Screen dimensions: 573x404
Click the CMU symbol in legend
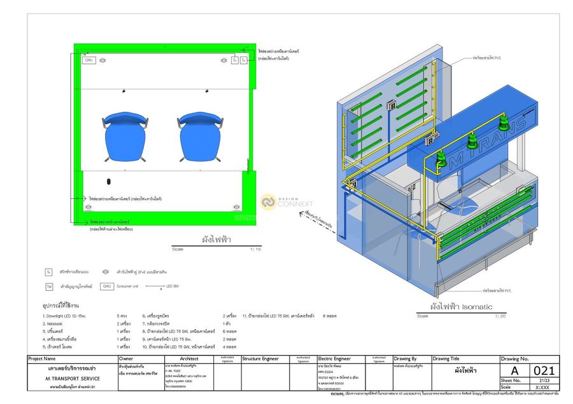point(107,286)
